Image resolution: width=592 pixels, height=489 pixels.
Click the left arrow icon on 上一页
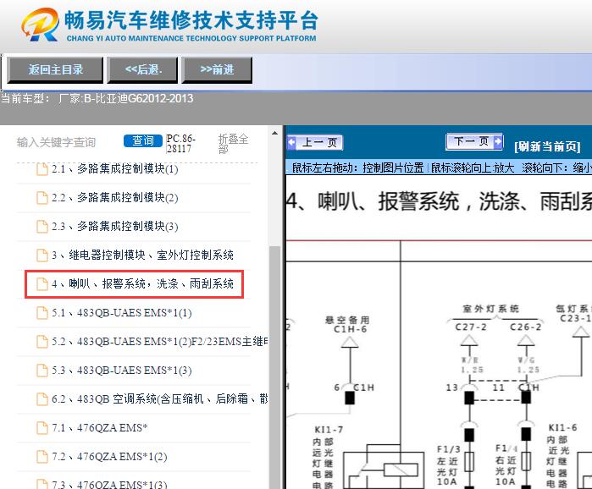[x=292, y=142]
